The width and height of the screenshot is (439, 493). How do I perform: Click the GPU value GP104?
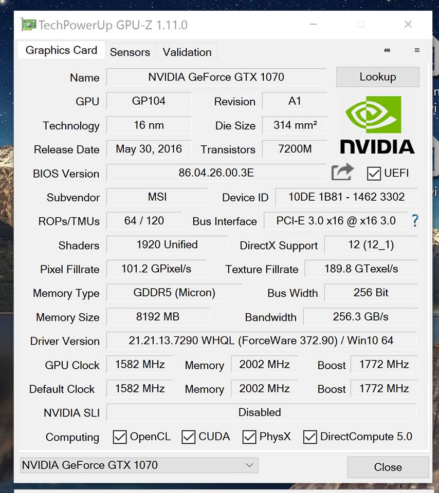point(149,101)
